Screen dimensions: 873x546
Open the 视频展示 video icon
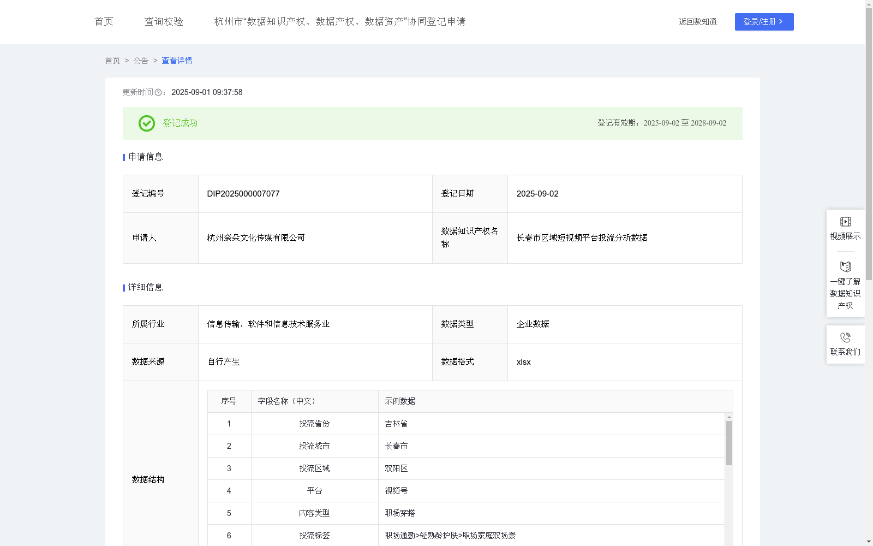tap(845, 222)
